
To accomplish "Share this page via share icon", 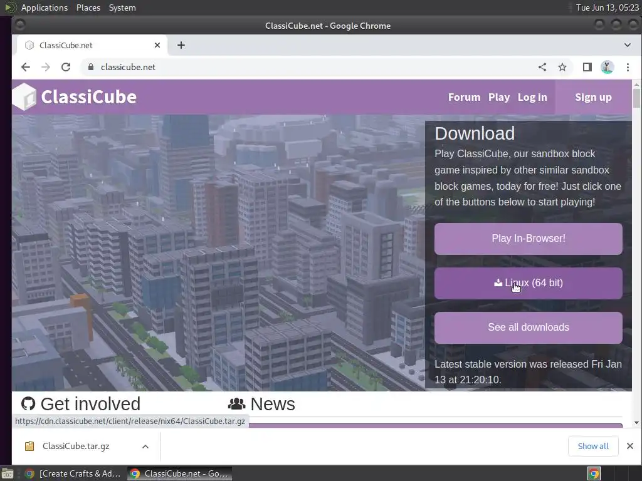I will (x=542, y=67).
